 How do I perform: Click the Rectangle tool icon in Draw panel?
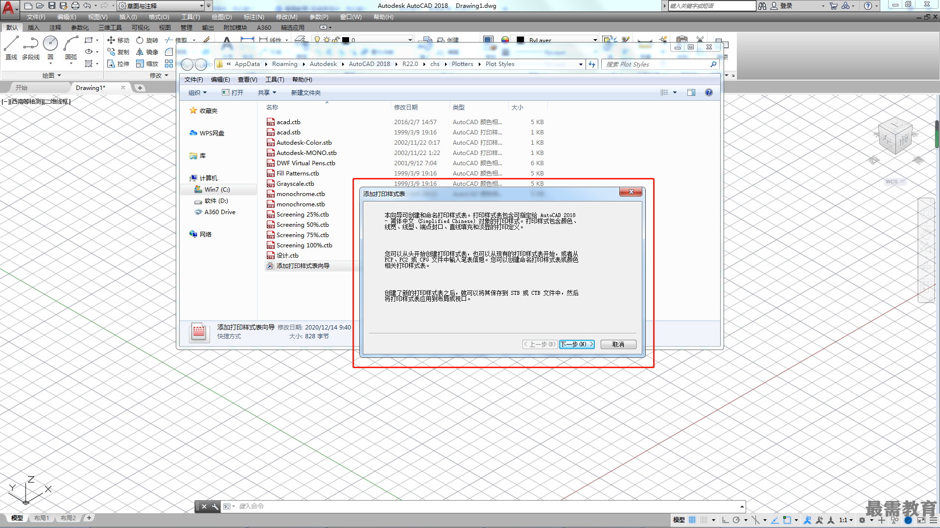click(89, 40)
